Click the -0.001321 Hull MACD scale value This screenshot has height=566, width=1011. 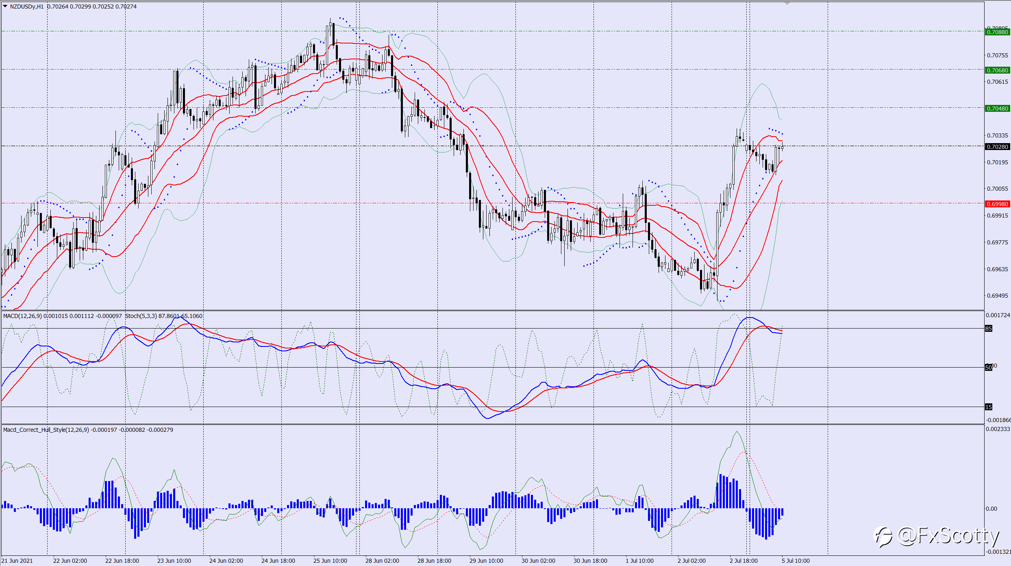point(998,552)
